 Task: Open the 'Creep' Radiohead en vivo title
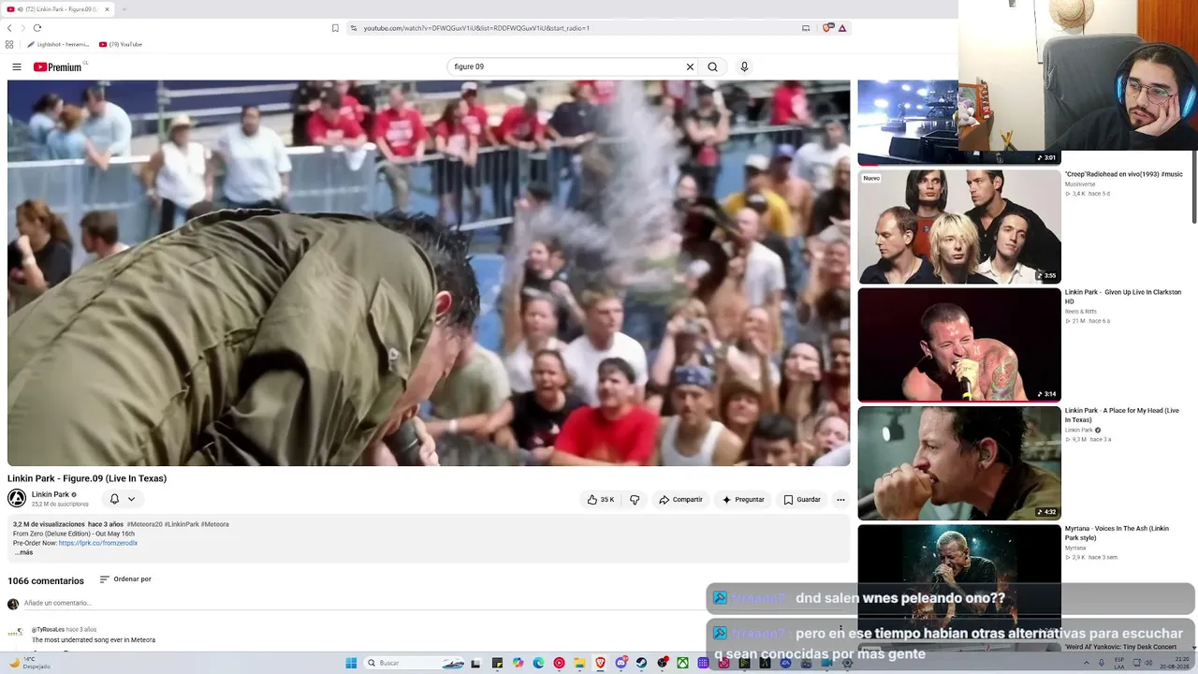1123,174
